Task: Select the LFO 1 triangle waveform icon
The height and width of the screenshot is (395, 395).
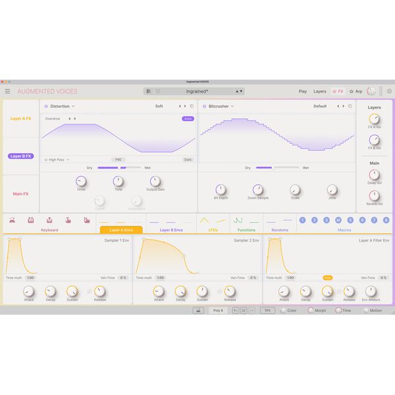Action: 204,221
